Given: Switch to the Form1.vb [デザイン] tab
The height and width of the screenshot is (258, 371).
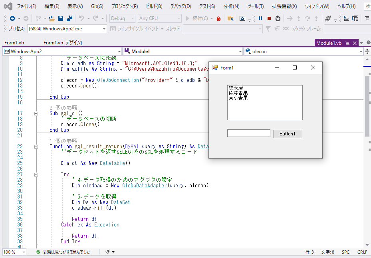Looking at the screenshot, I should tap(63, 43).
